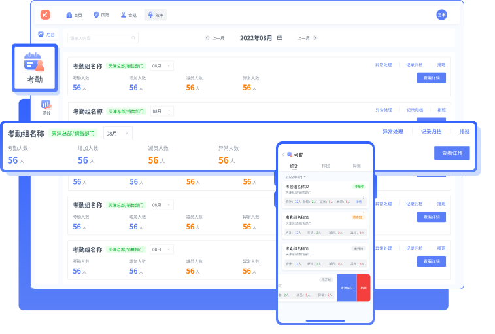Open the 08月 dropdown in first card

click(x=162, y=66)
